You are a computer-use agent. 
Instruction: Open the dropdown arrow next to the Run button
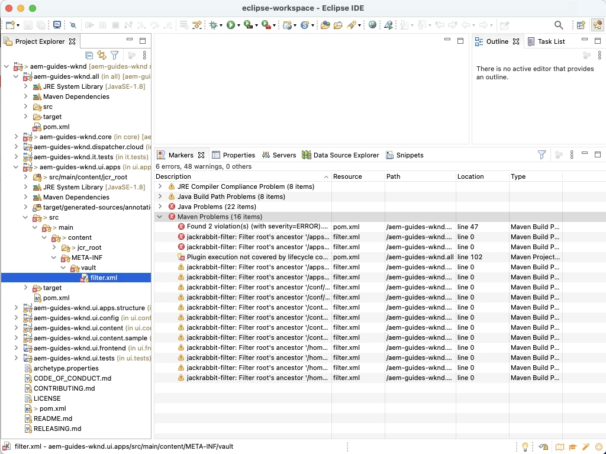click(238, 25)
